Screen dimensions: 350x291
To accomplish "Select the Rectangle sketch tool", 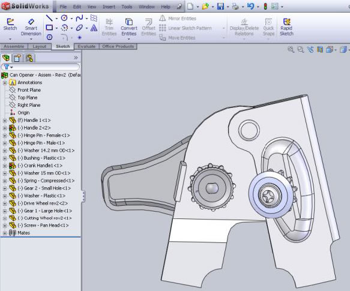I will [x=49, y=28].
